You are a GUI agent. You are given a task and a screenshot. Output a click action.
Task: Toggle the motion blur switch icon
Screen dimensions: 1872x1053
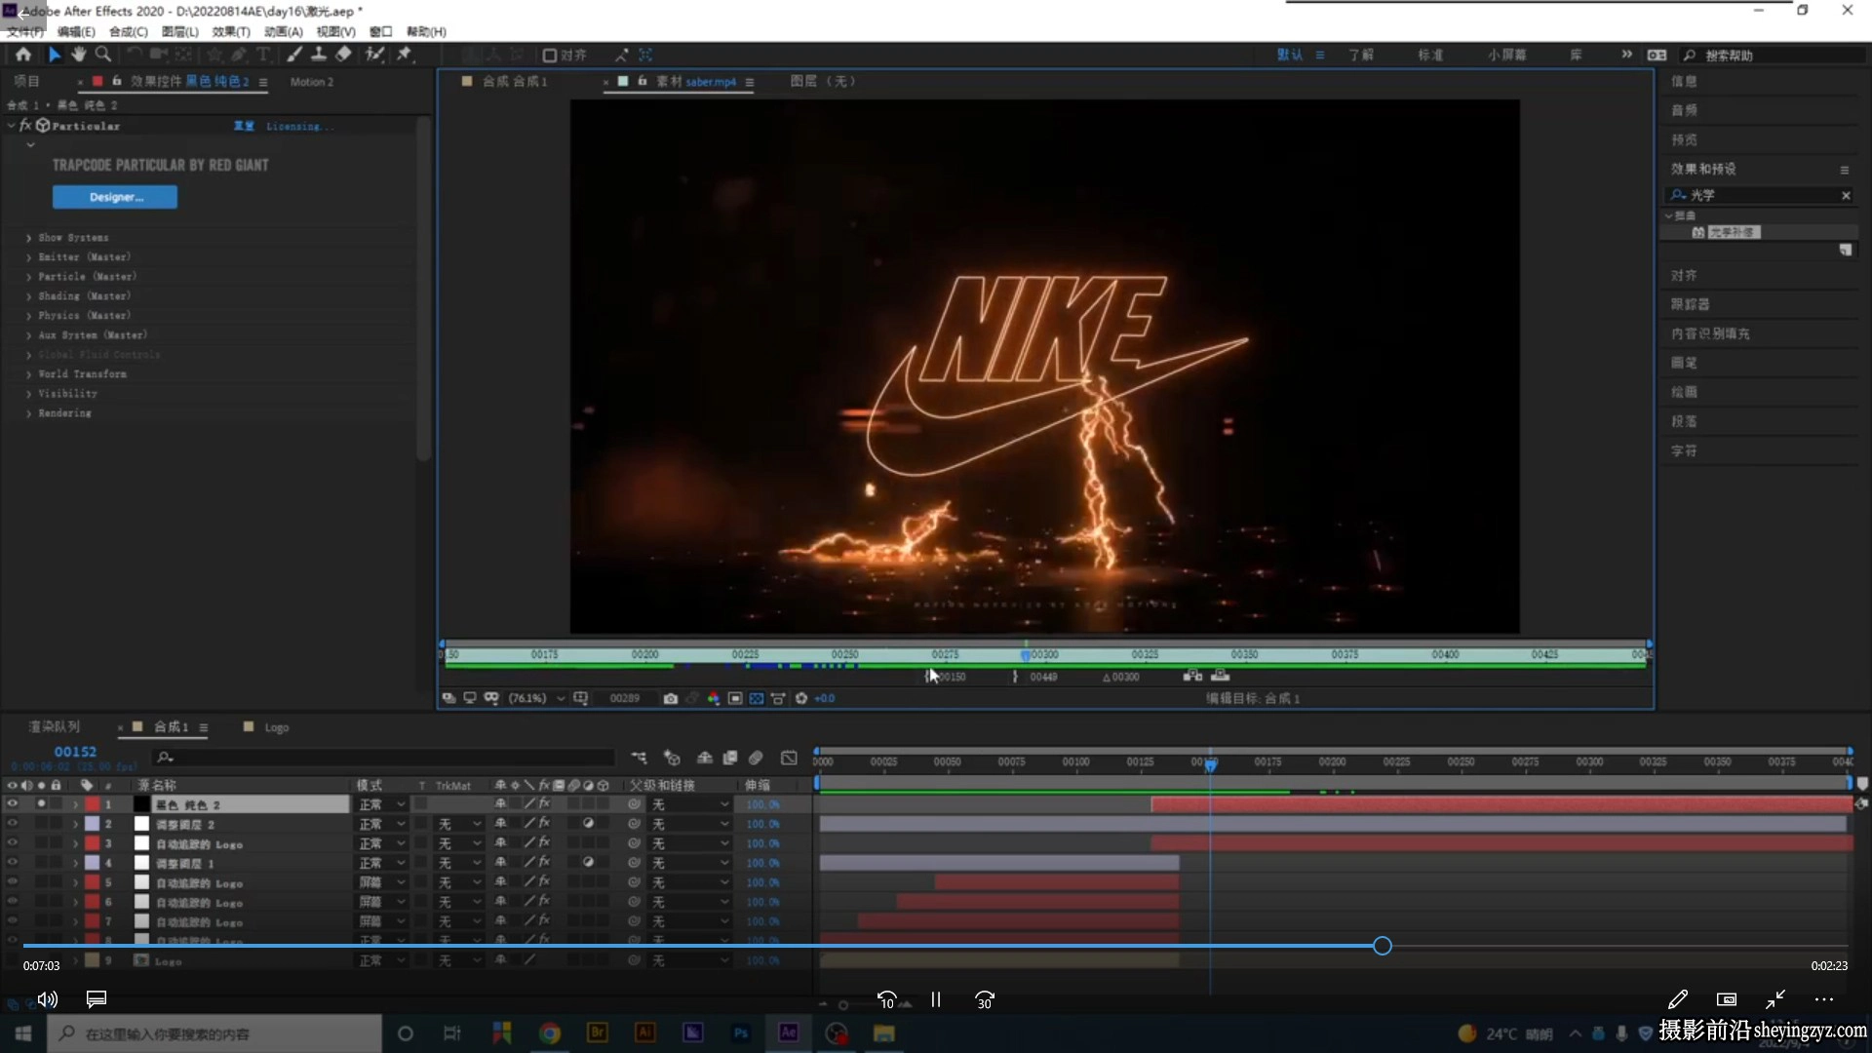pos(756,758)
